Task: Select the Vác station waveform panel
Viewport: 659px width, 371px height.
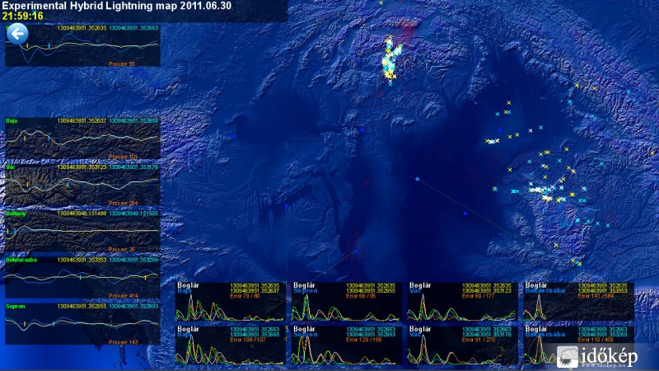Action: coord(82,183)
